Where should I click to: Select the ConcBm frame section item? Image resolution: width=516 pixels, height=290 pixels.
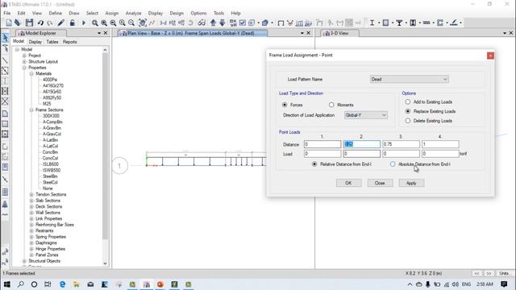click(x=50, y=152)
